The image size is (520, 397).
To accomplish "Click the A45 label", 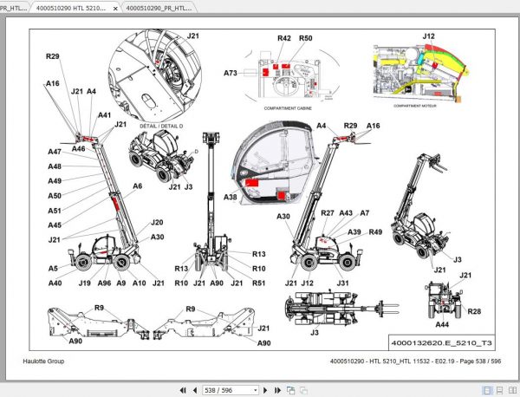I will (x=55, y=225).
